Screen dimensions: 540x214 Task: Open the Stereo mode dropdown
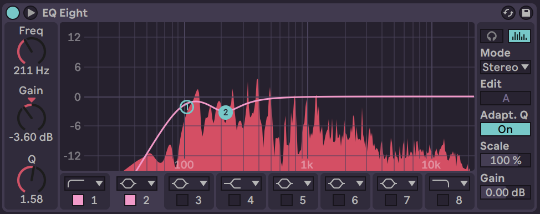506,67
